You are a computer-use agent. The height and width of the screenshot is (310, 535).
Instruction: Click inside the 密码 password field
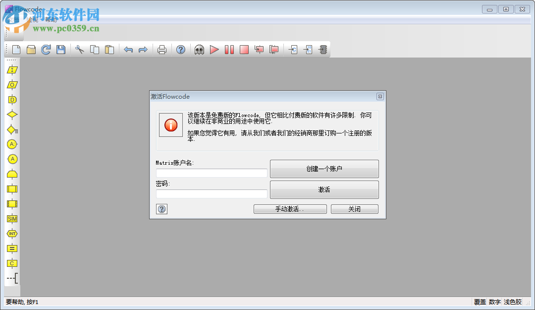pyautogui.click(x=212, y=193)
